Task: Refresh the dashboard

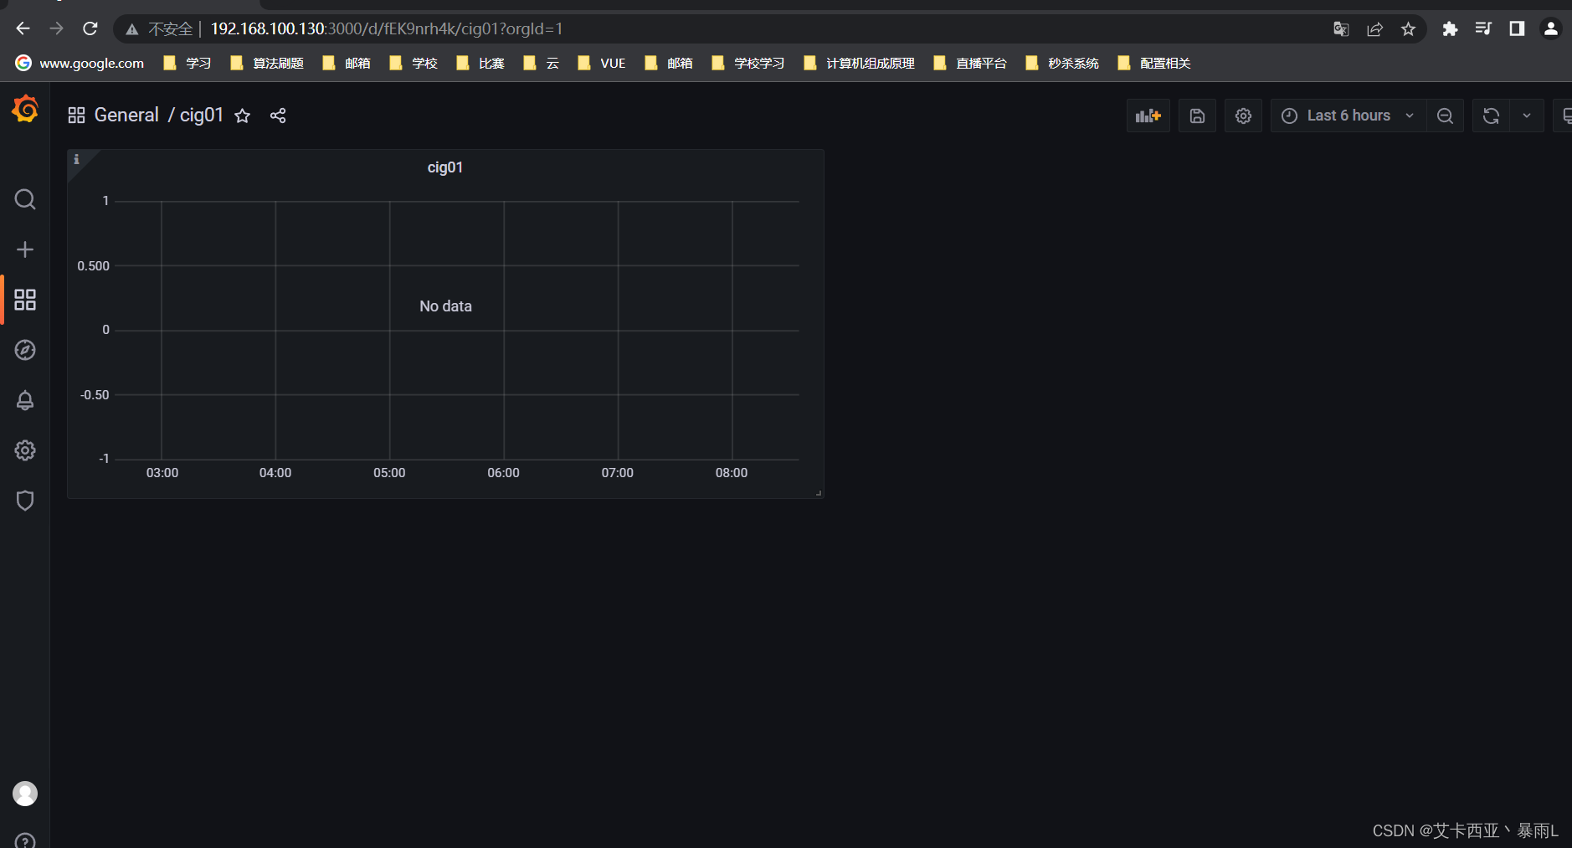Action: click(1492, 116)
